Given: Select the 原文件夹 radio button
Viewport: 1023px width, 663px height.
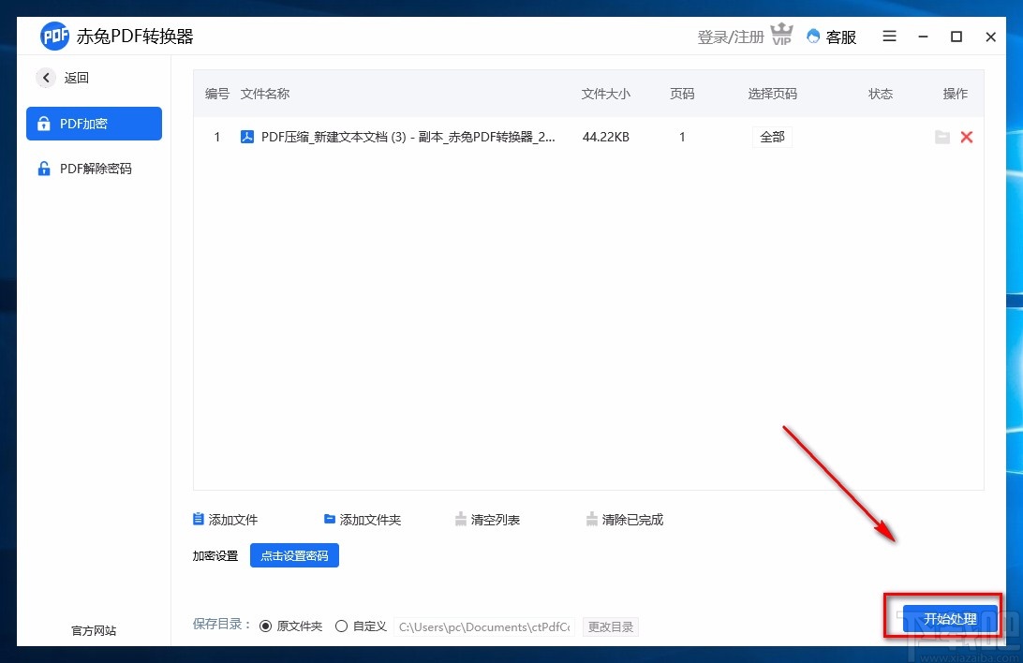Looking at the screenshot, I should [265, 626].
